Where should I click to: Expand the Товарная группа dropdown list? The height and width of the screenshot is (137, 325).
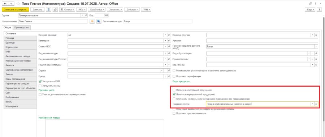313,104
